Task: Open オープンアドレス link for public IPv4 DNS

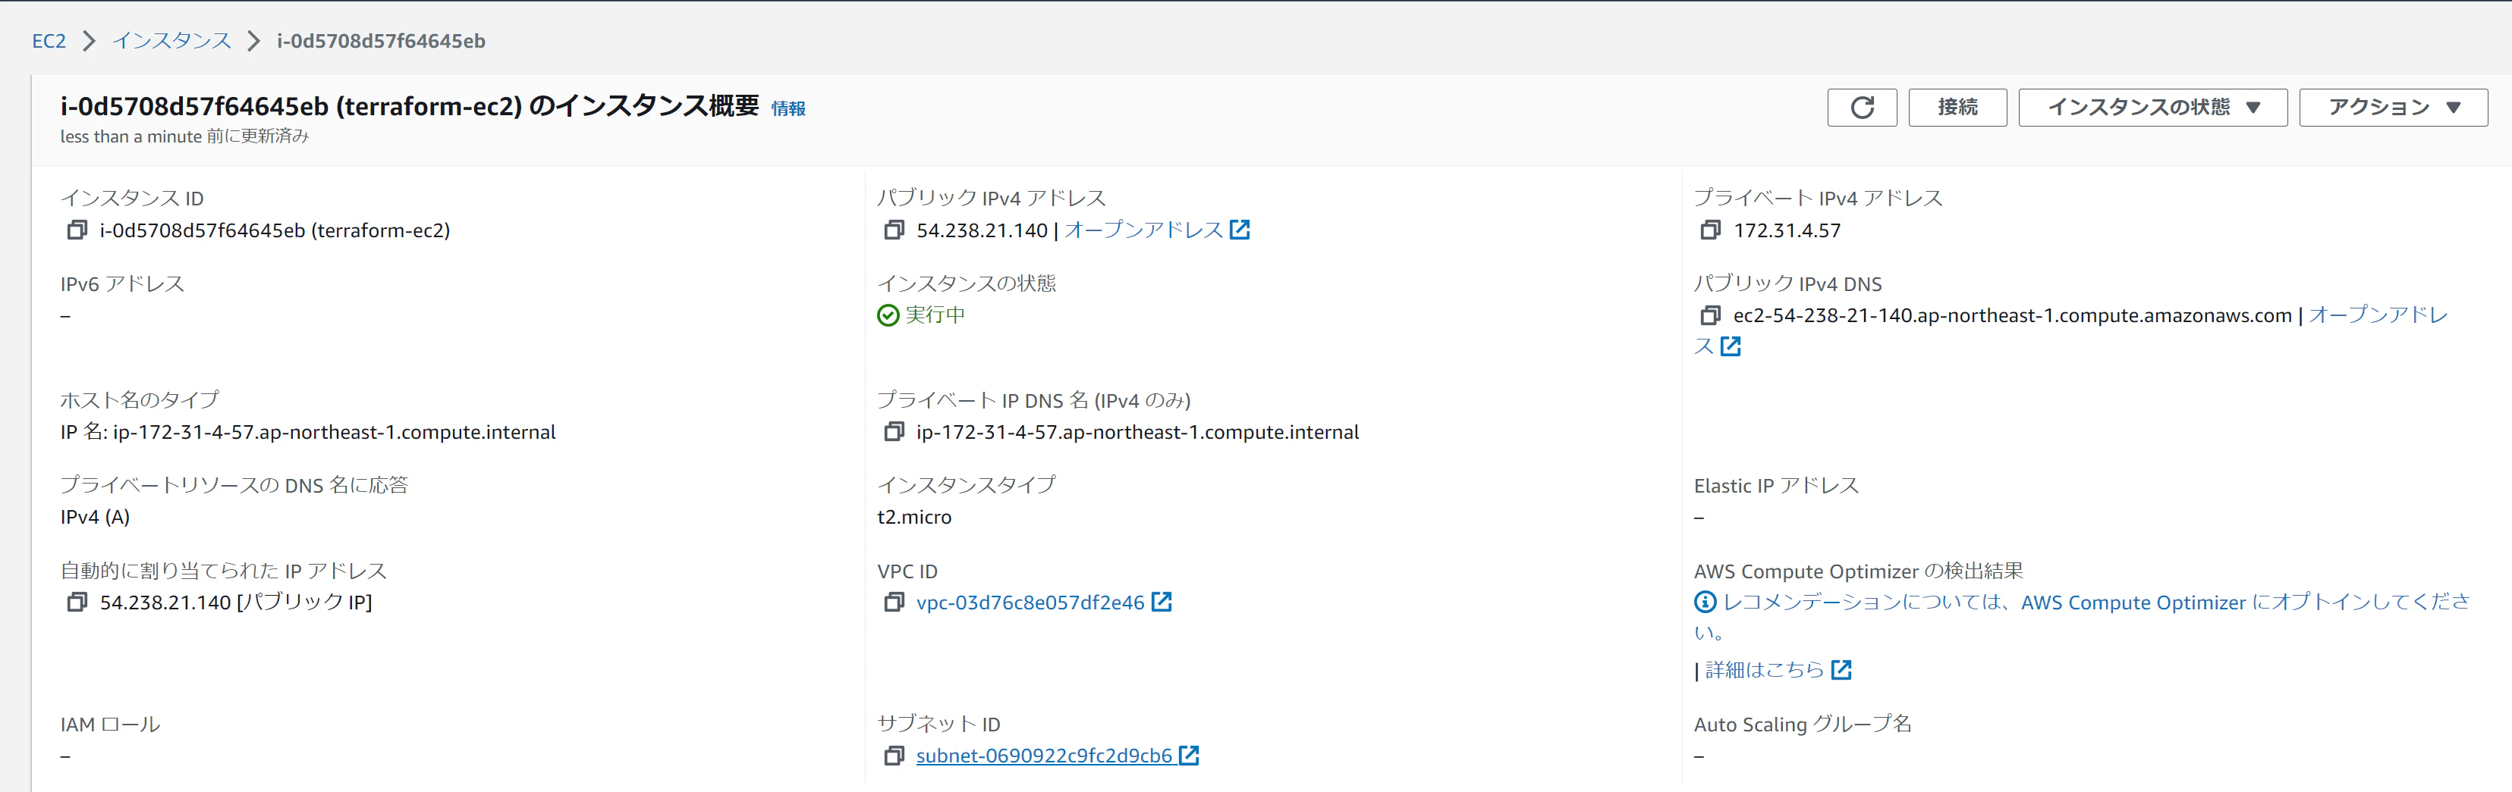Action: [x=2378, y=315]
